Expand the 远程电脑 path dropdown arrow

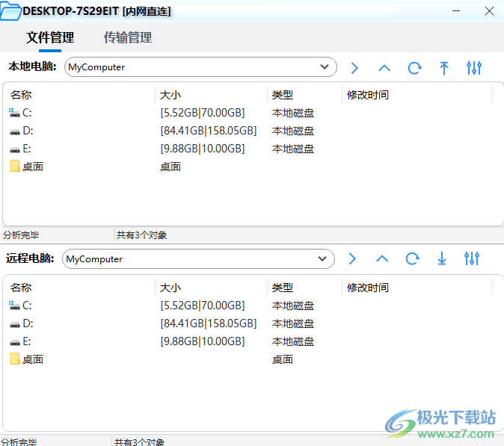point(322,258)
